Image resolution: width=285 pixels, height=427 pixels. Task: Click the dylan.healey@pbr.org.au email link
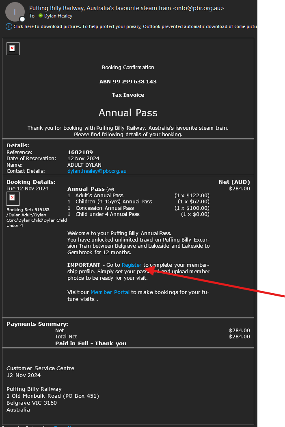pos(97,171)
